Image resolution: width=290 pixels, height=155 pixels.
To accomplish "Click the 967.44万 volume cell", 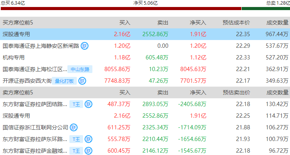I will click(x=277, y=34).
